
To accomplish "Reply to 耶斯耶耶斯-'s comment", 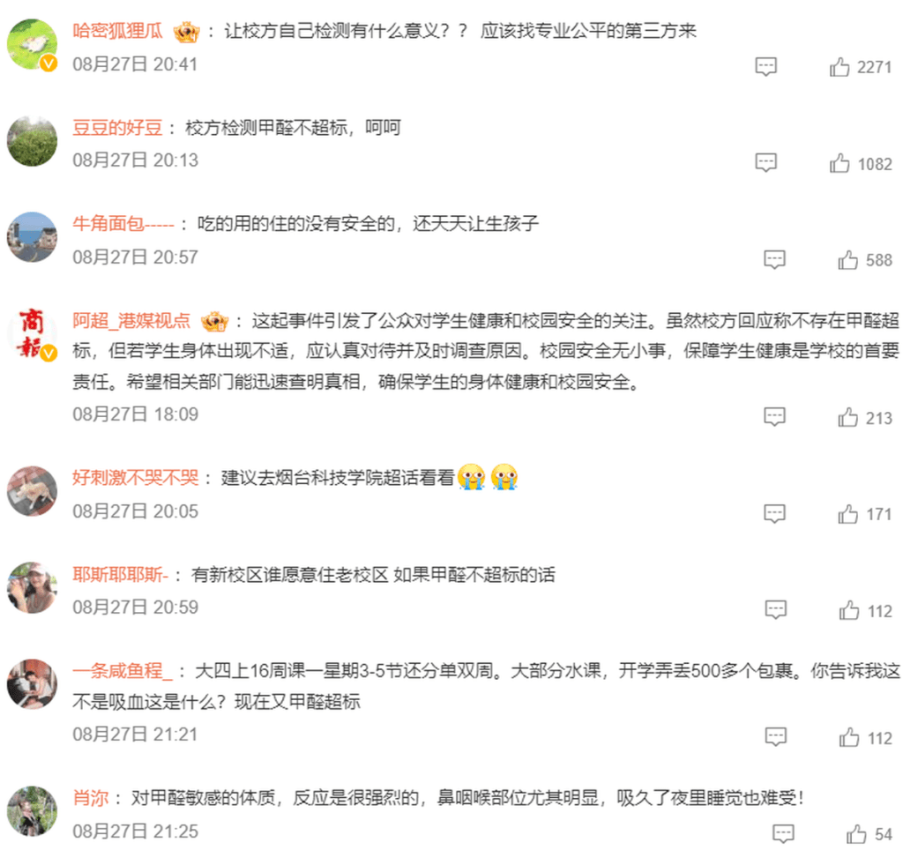I will click(x=775, y=610).
